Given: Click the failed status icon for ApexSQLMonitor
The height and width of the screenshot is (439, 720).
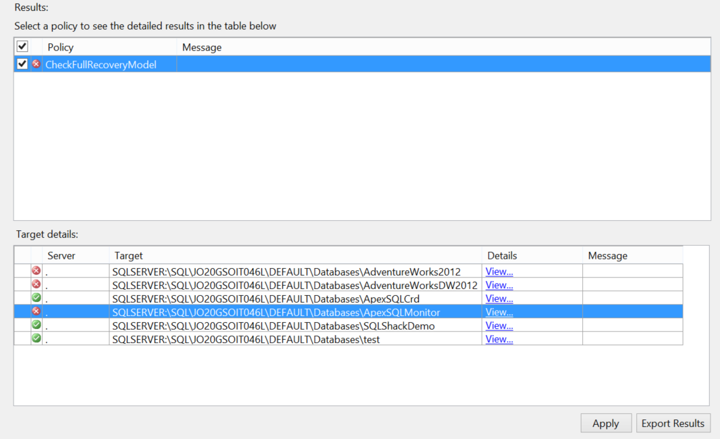Looking at the screenshot, I should tap(36, 311).
